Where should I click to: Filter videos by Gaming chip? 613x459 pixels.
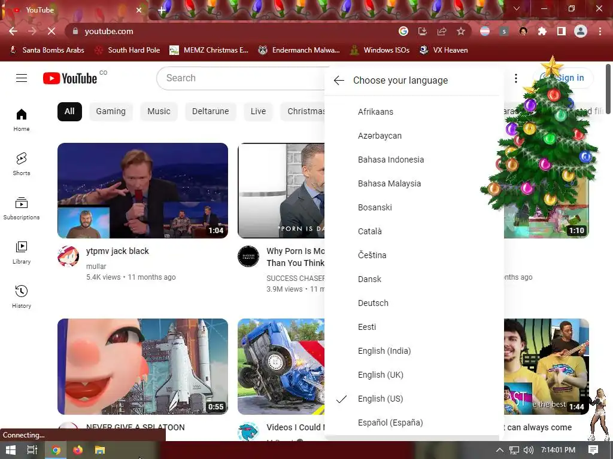111,112
